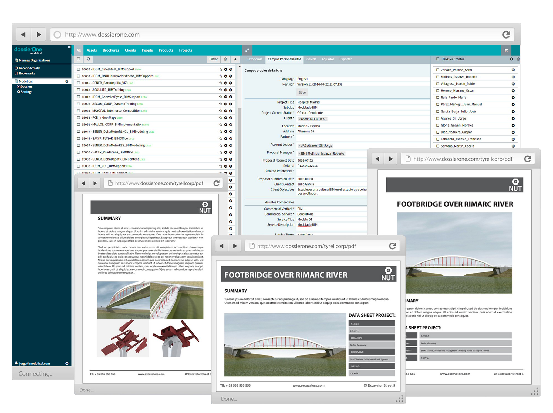Toggle the Dossier Creator header checkbox
The image size is (553, 413).
[x=437, y=59]
